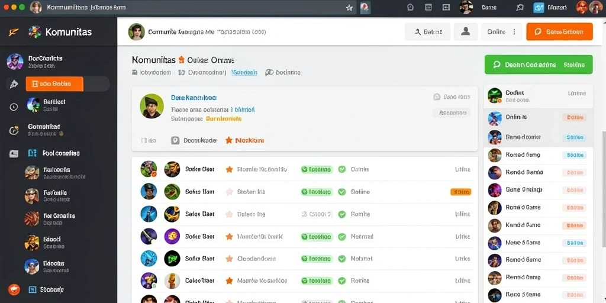Click the bookmark star in the address bar
606x303 pixels.
pyautogui.click(x=349, y=7)
